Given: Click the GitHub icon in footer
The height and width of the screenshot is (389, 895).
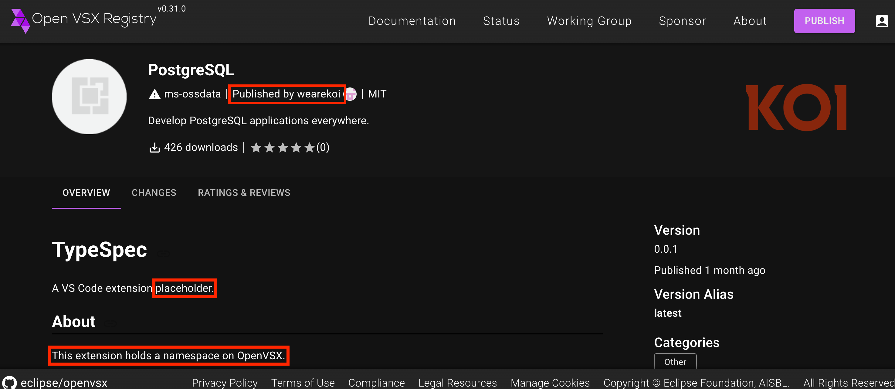Looking at the screenshot, I should click(x=9, y=382).
